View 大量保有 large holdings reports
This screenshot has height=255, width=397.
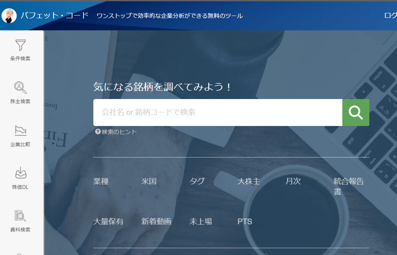[x=108, y=222]
